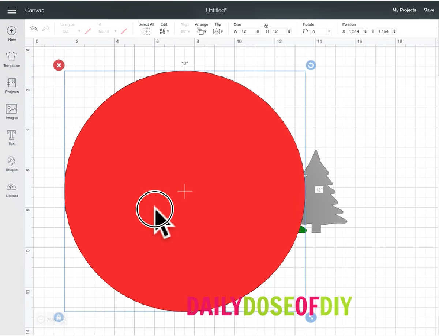Delete the circle with the red X handle
Viewport: 439px width, 336px height.
(x=59, y=65)
